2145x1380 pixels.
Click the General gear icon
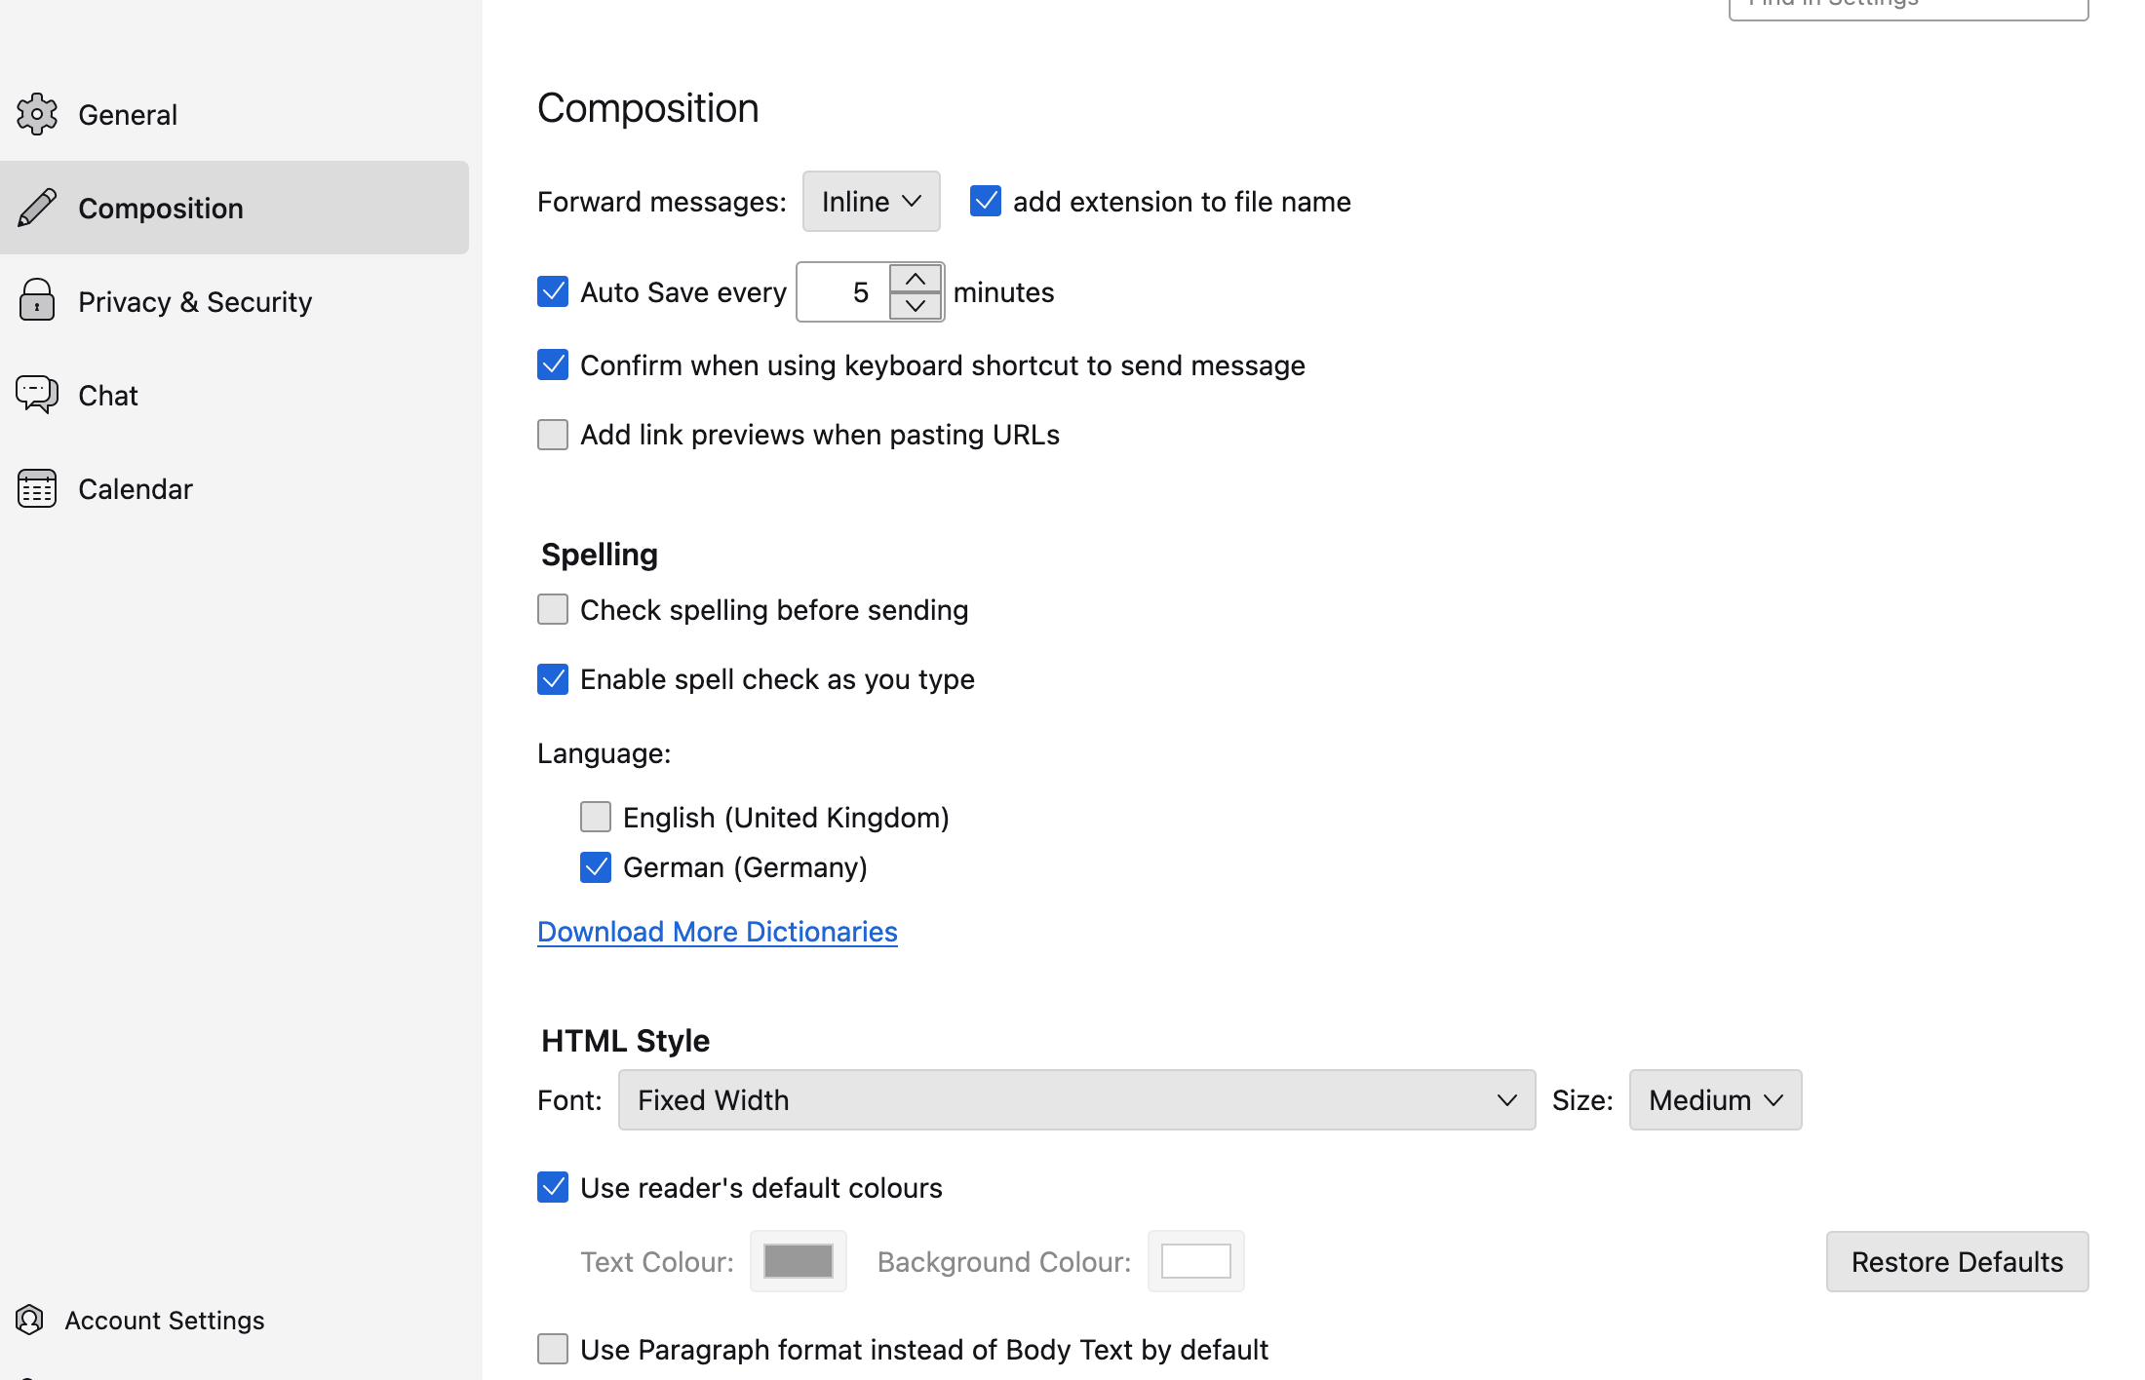37,115
